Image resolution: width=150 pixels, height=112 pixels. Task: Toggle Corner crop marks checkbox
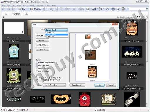[37, 68]
